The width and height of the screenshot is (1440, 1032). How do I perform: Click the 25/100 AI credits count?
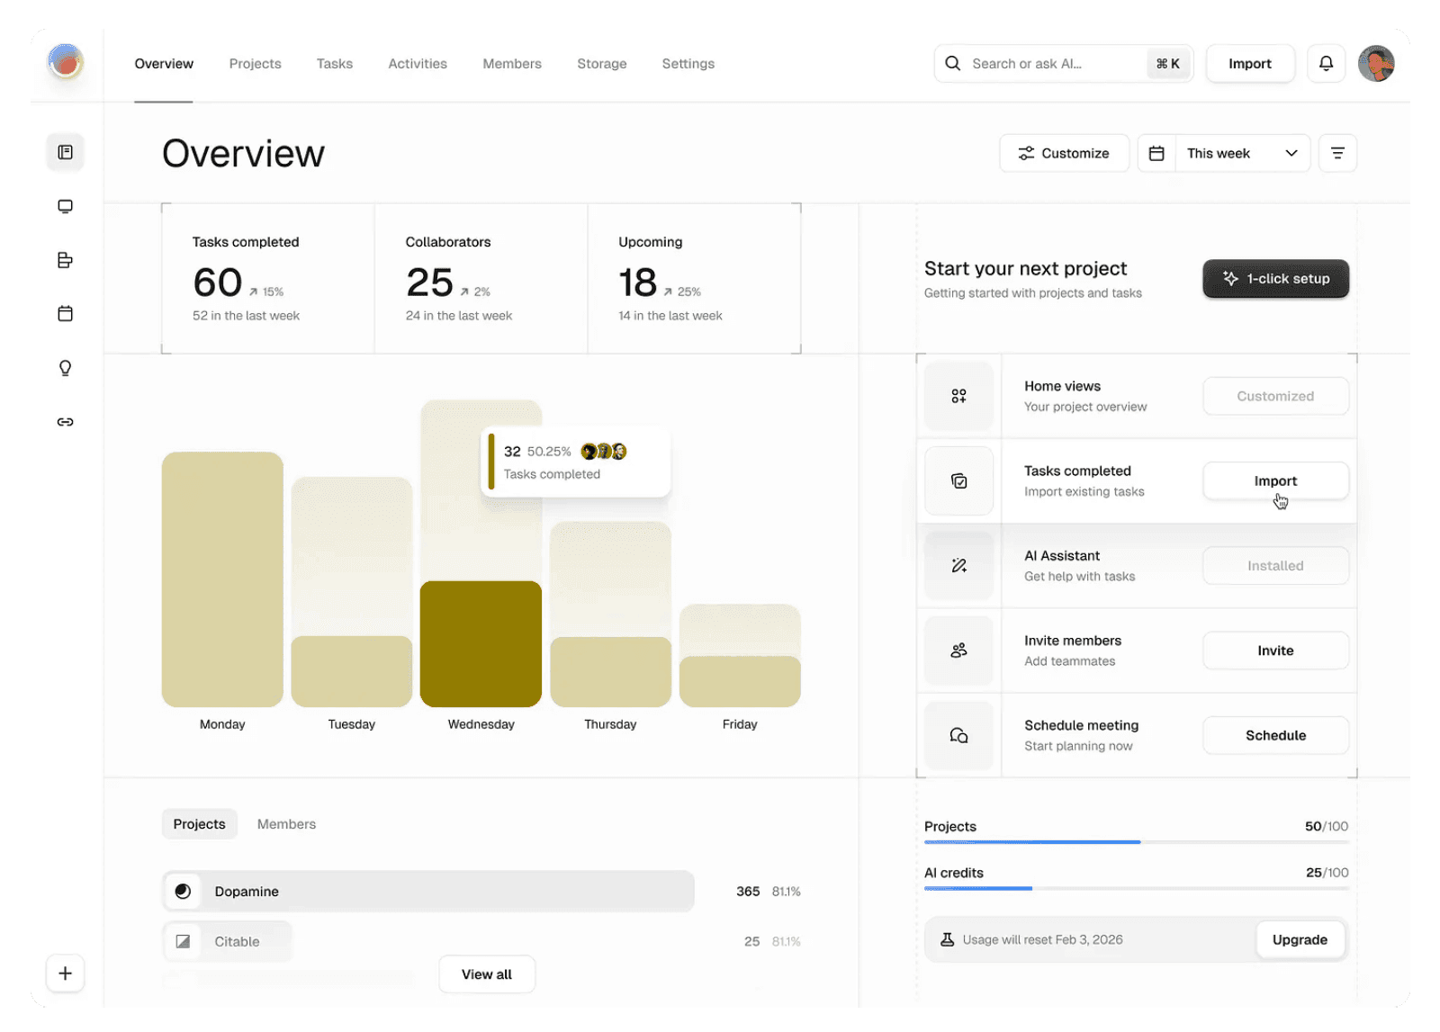1327,873
